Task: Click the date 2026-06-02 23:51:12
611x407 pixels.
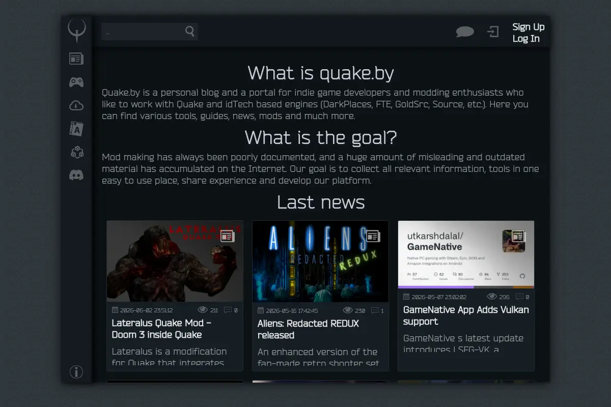Action: [x=147, y=310]
